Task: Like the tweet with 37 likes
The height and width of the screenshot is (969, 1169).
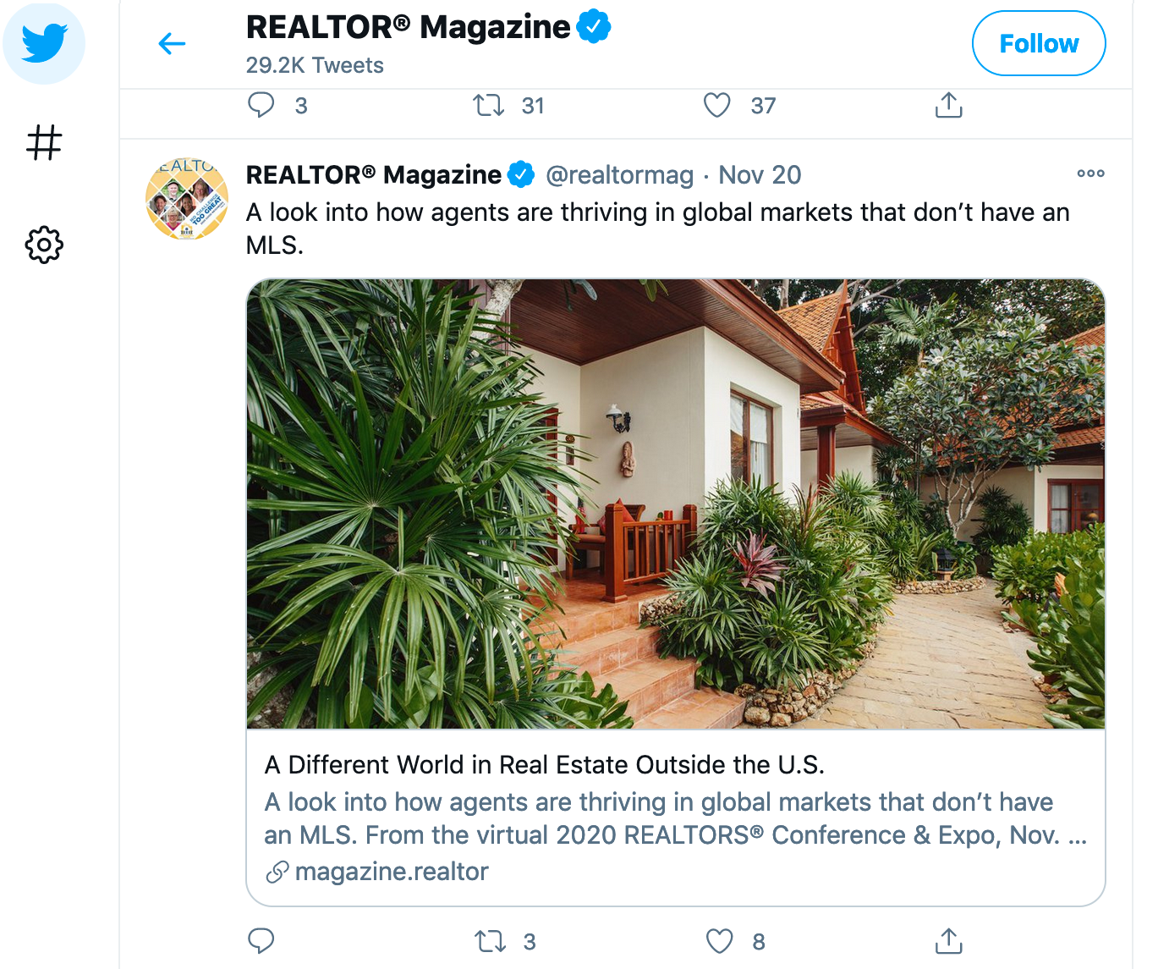Action: 717,105
